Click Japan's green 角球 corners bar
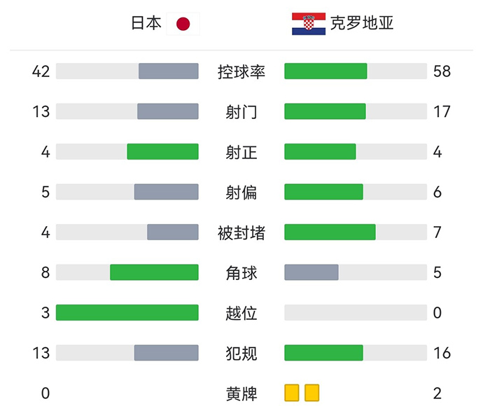Screen dimensions: 483x406 pos(154,272)
